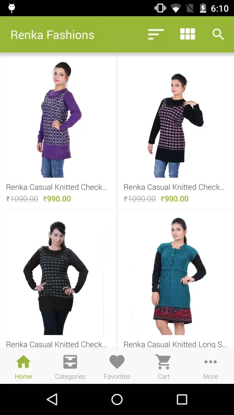Viewport: 234px width, 415px height.
Task: Tap ₹990.00 price of second product
Action: pos(175,199)
